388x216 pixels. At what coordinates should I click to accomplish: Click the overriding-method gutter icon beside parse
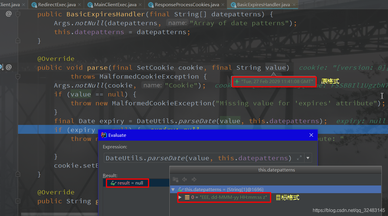1,67
